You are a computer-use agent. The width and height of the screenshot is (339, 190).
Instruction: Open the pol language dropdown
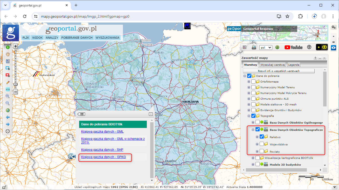click(x=266, y=47)
